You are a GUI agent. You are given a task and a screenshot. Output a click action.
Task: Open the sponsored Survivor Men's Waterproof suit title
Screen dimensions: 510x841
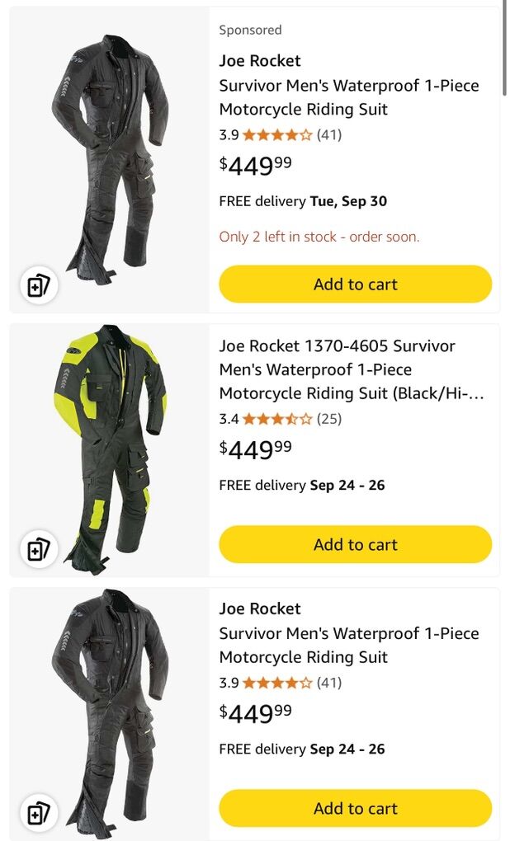point(349,97)
